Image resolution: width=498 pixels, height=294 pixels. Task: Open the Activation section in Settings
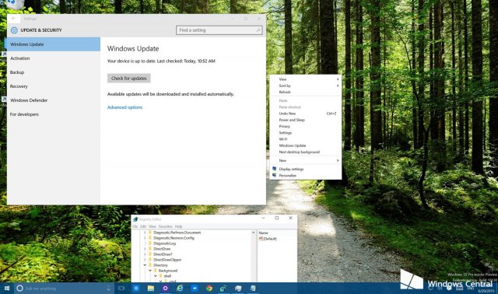coord(54,58)
